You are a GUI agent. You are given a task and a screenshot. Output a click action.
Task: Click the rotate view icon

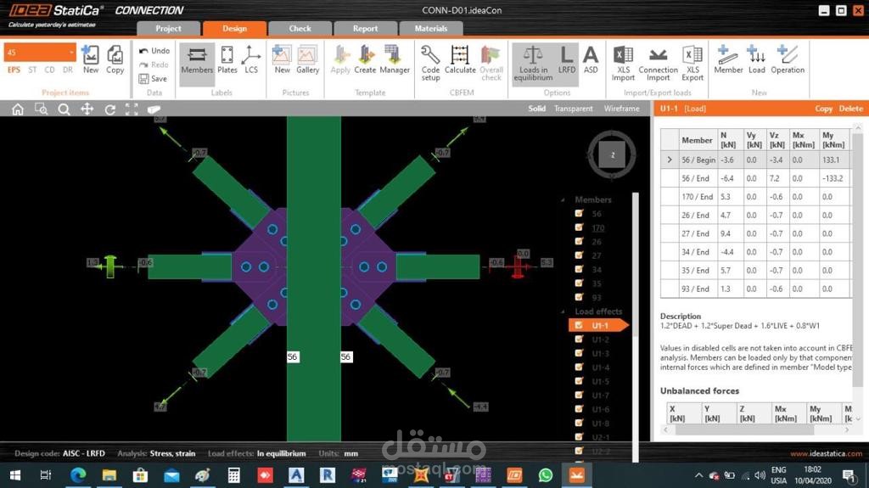(110, 109)
